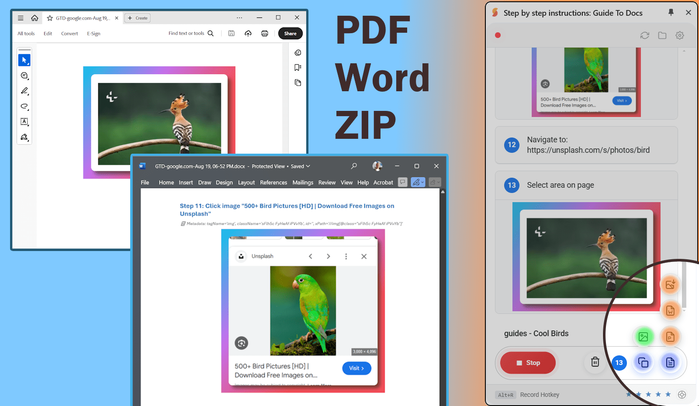
Task: Click the Create button in Acrobat
Action: [138, 18]
